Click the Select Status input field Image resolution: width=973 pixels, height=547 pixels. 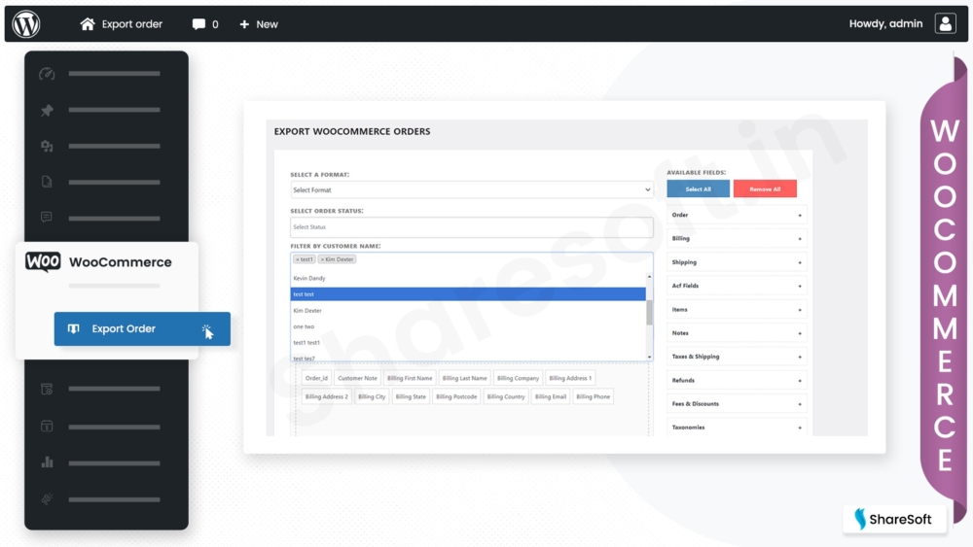pyautogui.click(x=471, y=226)
